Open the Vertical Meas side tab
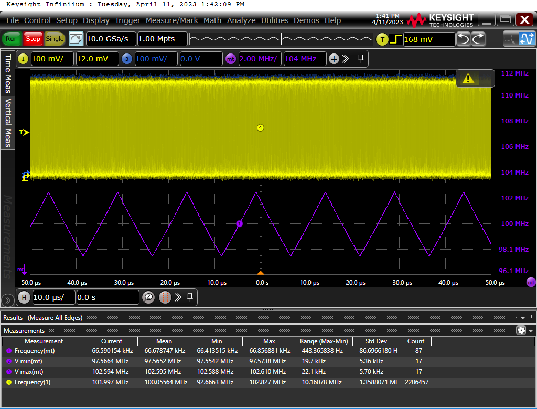 tap(7, 123)
